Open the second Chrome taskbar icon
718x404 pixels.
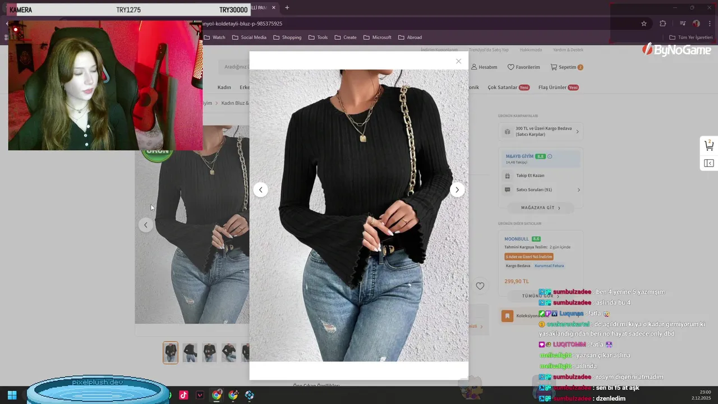233,395
